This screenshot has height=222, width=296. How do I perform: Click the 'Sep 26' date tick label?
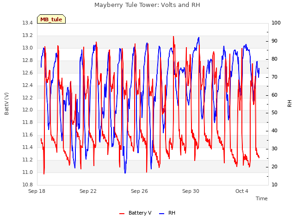139,191
